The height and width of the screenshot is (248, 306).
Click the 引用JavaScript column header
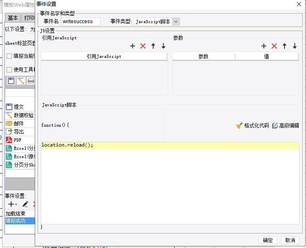click(104, 57)
